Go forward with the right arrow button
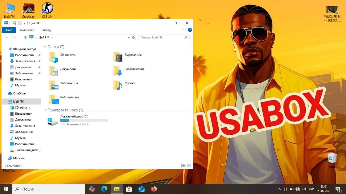This screenshot has height=194, width=346. [14, 38]
